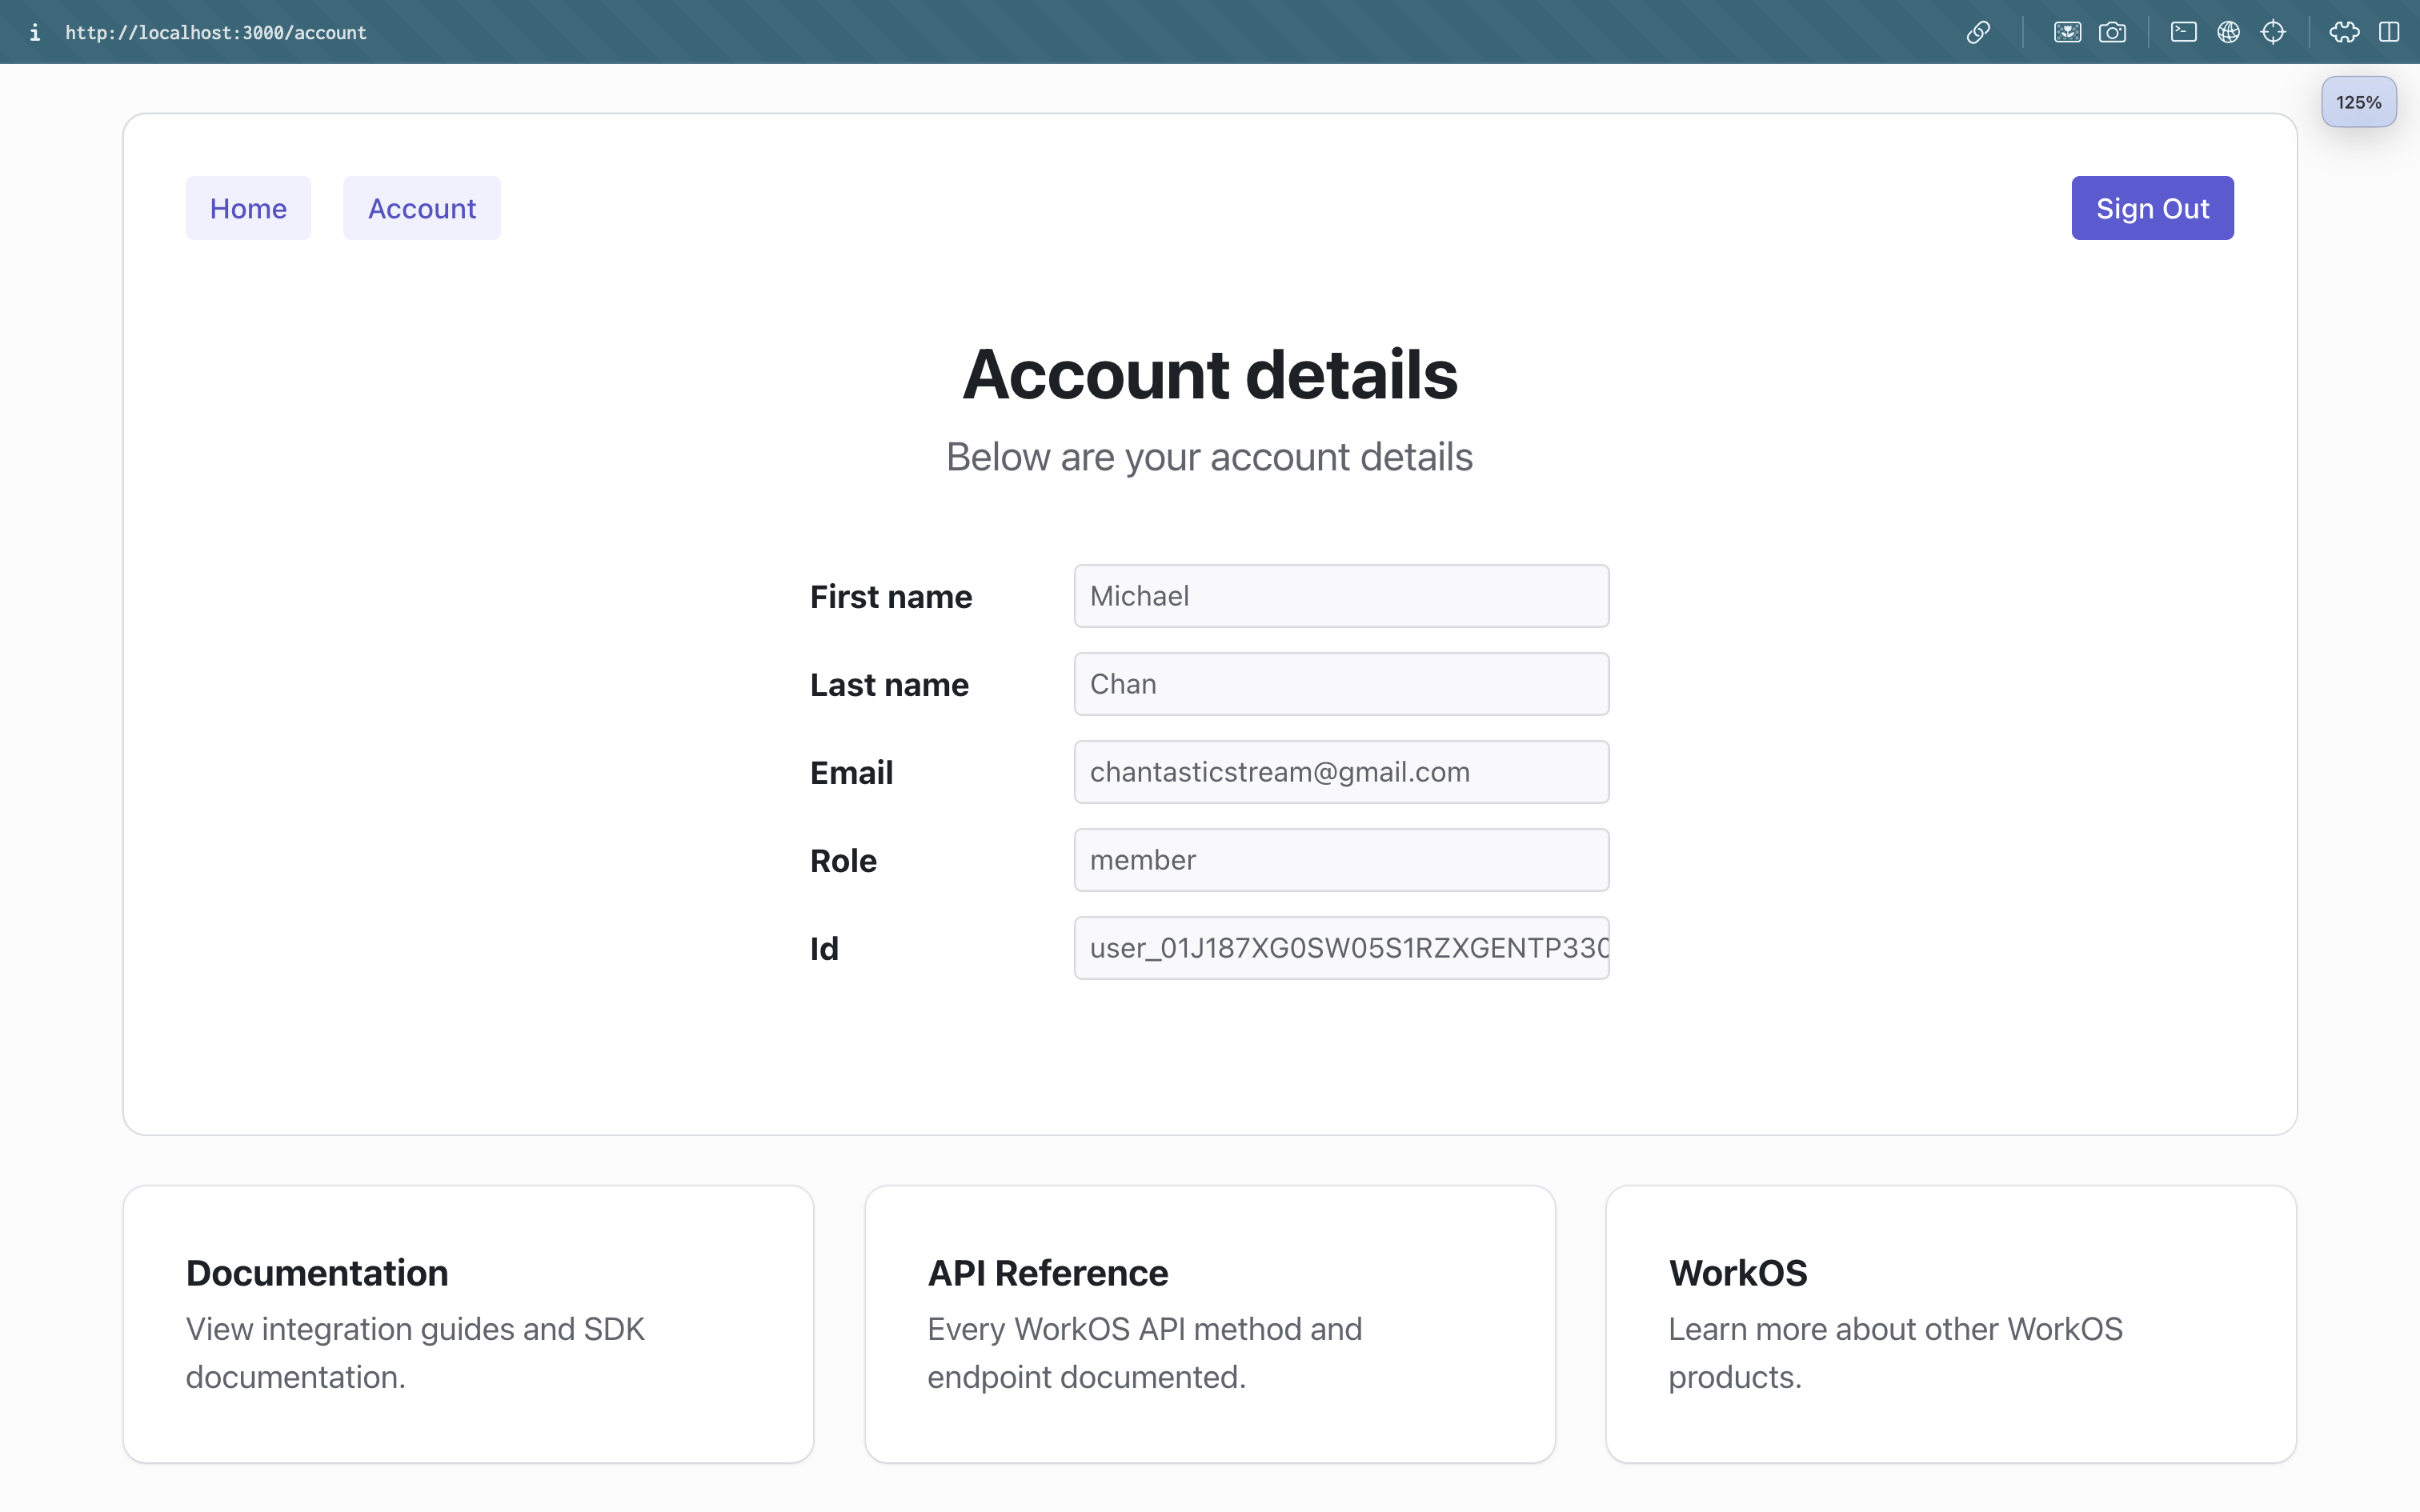Click the globe/translate icon in toolbar
The image size is (2420, 1512).
[2229, 31]
